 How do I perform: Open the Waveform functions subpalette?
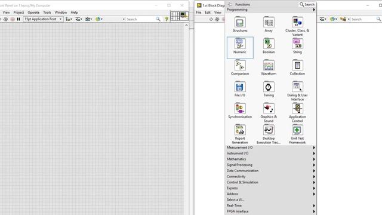[269, 67]
